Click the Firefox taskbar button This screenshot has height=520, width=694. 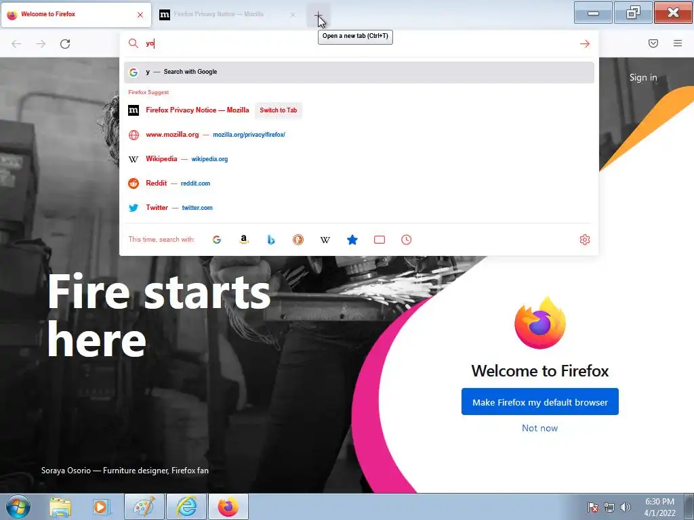[x=228, y=506]
